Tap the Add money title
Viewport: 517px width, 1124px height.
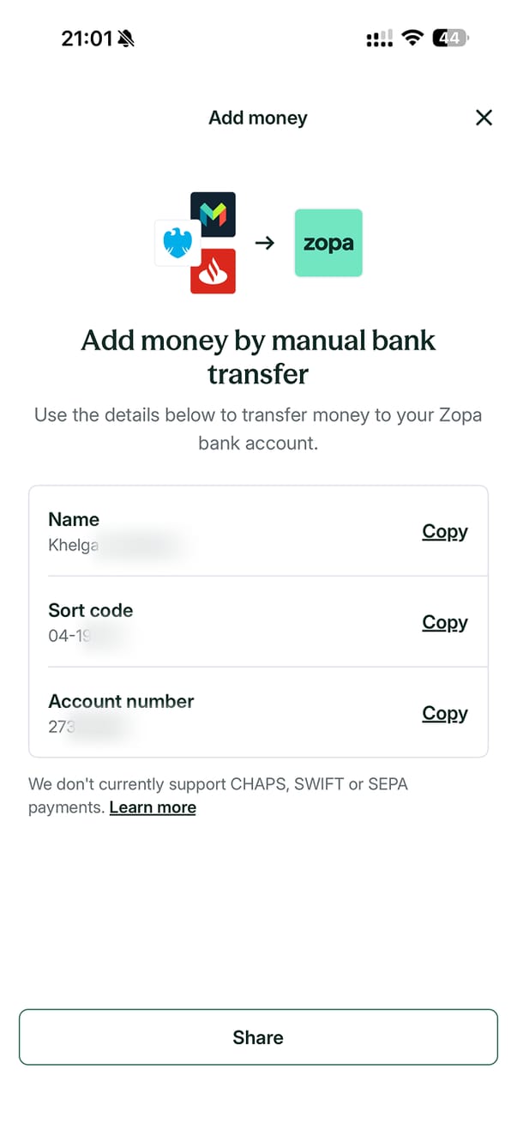pyautogui.click(x=258, y=118)
